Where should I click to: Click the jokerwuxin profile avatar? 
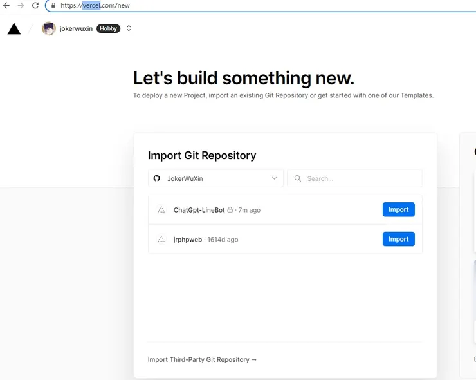click(x=49, y=28)
